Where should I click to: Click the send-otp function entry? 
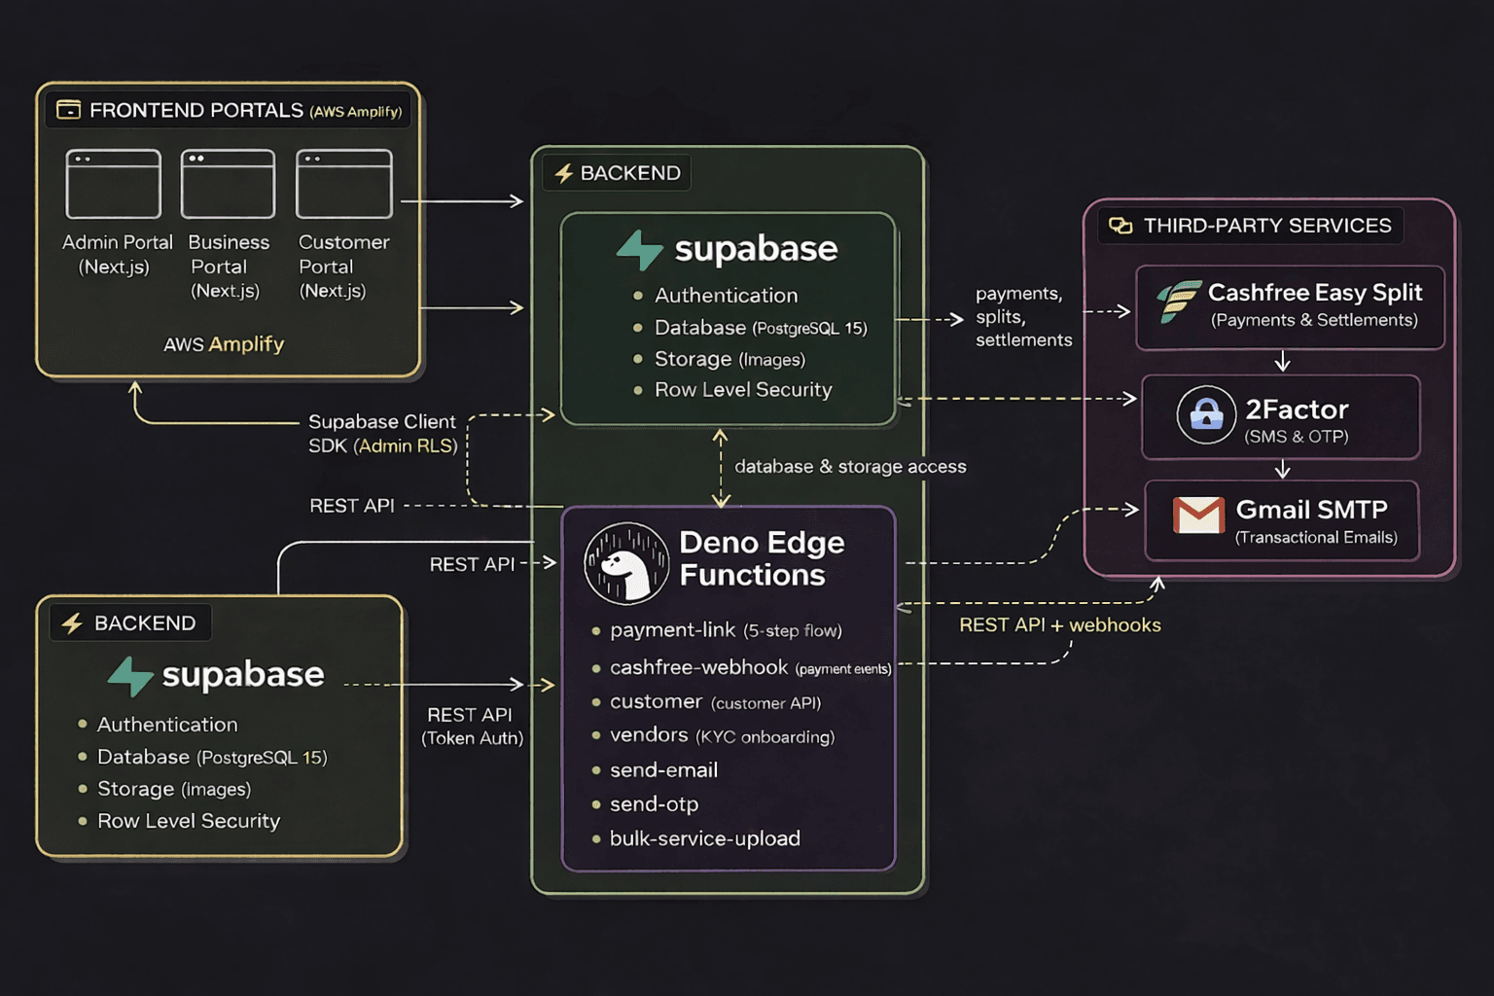coord(654,804)
